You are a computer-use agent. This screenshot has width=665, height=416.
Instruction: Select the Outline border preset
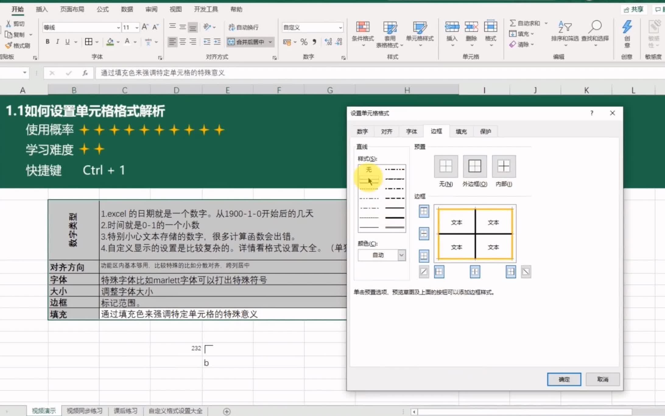click(x=475, y=166)
